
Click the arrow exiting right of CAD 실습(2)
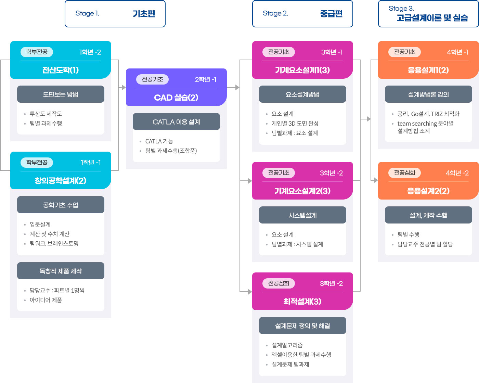tap(237, 87)
